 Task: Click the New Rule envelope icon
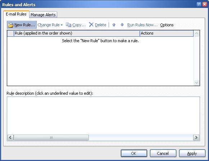point(11,25)
